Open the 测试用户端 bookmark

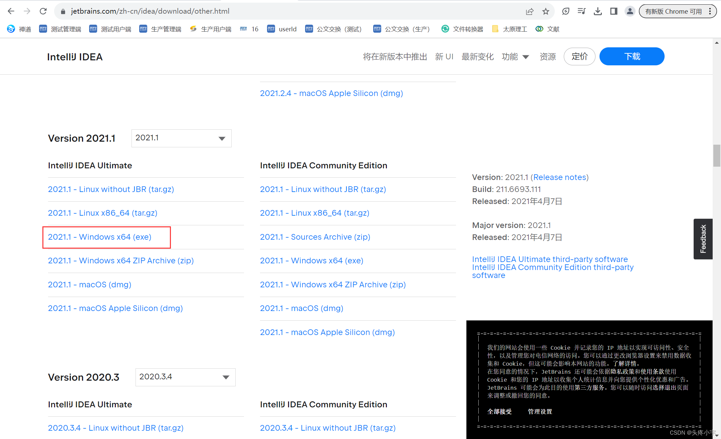[110, 29]
